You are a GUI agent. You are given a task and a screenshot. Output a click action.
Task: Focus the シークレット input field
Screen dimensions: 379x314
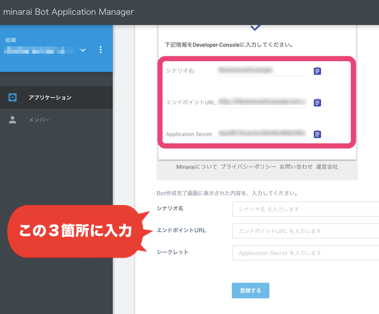coord(306,253)
